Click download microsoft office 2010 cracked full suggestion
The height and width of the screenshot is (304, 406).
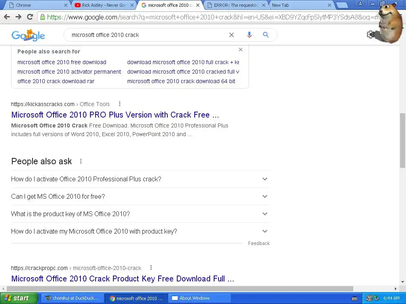tap(183, 72)
